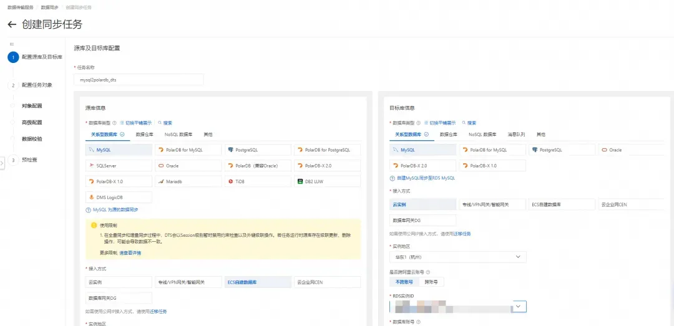Open the 实例地区 dropdown showing 华东1（杭州）
Screen dimensions: 674x326
(x=458, y=257)
